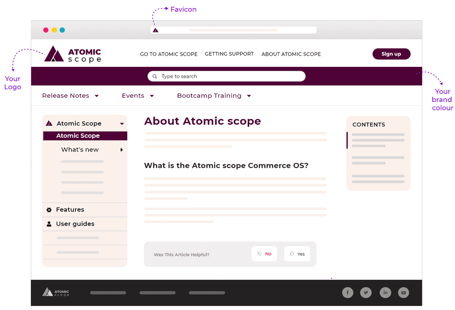Vote No on article helpfulness

coord(264,254)
